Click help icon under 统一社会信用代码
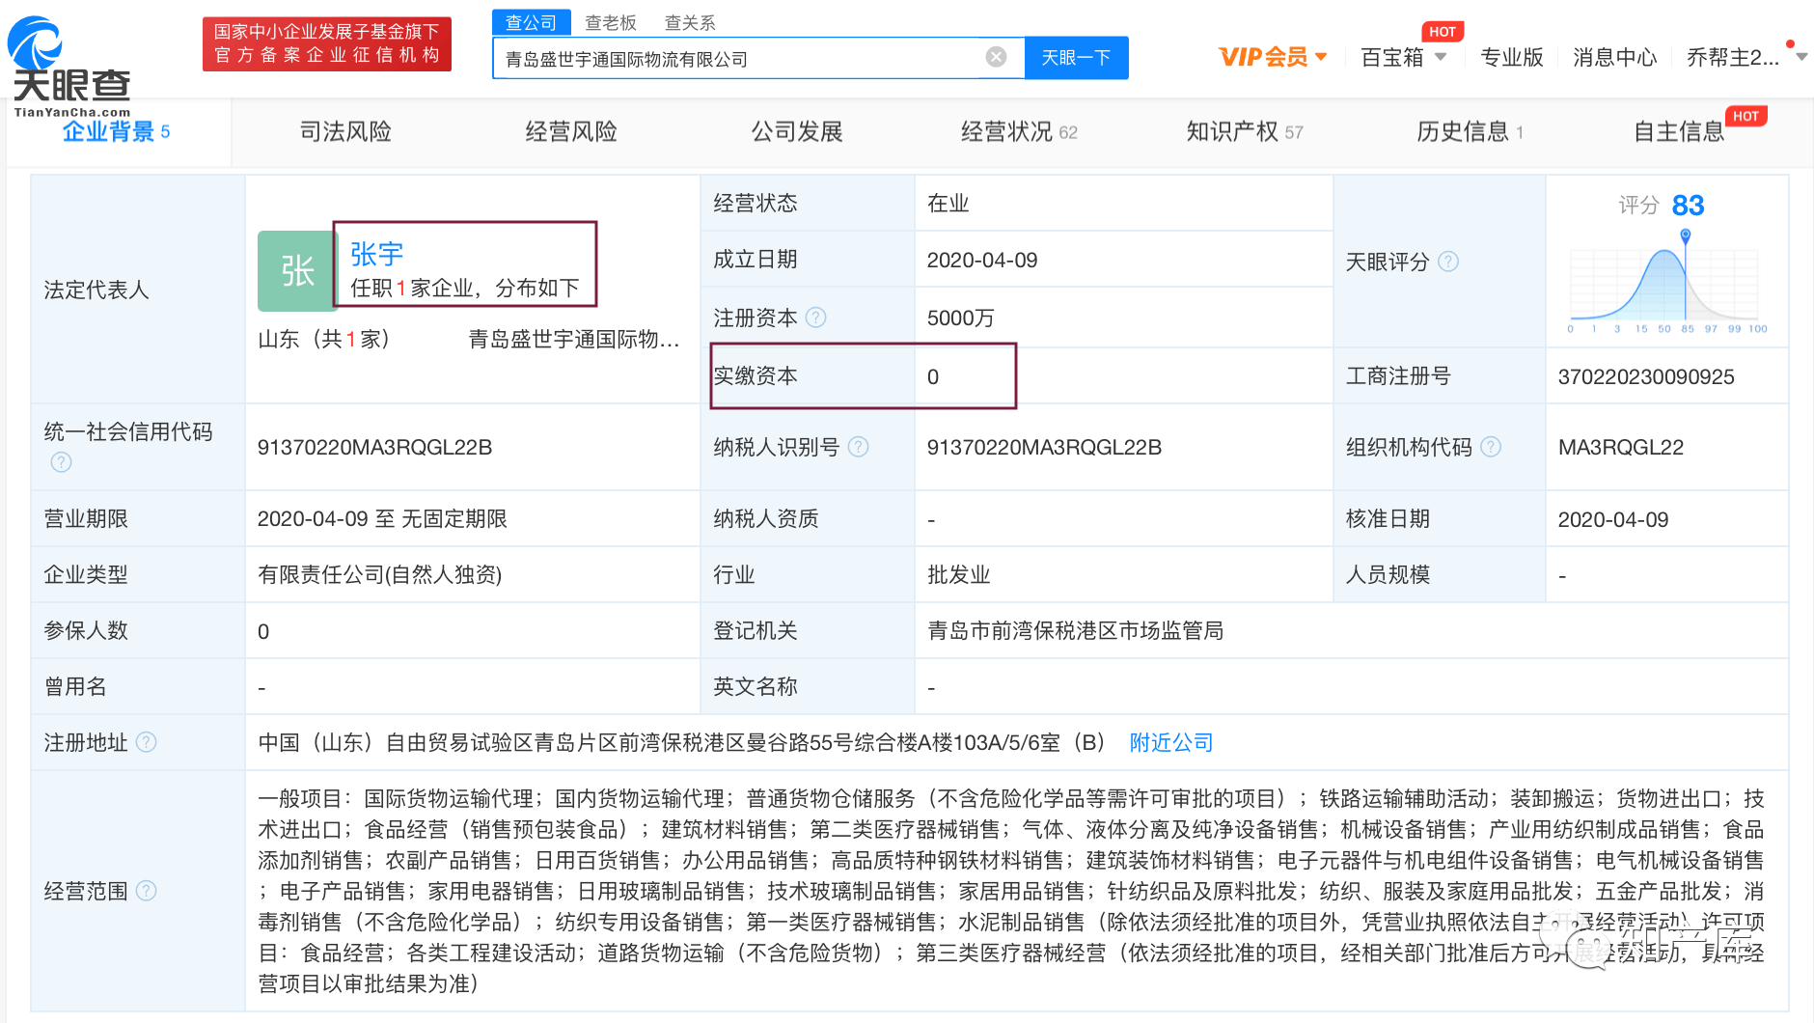Image resolution: width=1814 pixels, height=1023 pixels. (61, 462)
